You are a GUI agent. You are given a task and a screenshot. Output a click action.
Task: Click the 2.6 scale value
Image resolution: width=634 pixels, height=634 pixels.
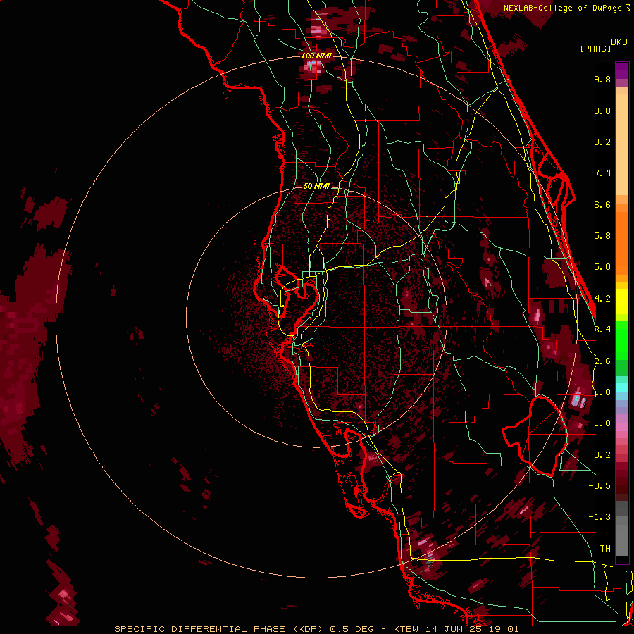point(602,361)
